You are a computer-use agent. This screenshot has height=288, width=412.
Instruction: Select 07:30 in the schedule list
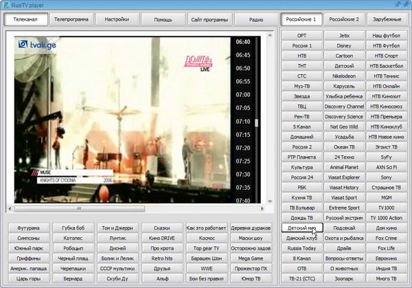(x=243, y=174)
